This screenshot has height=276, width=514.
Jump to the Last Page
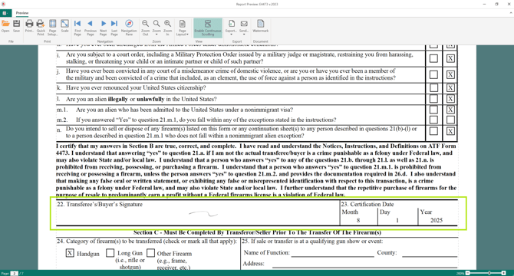(x=114, y=28)
